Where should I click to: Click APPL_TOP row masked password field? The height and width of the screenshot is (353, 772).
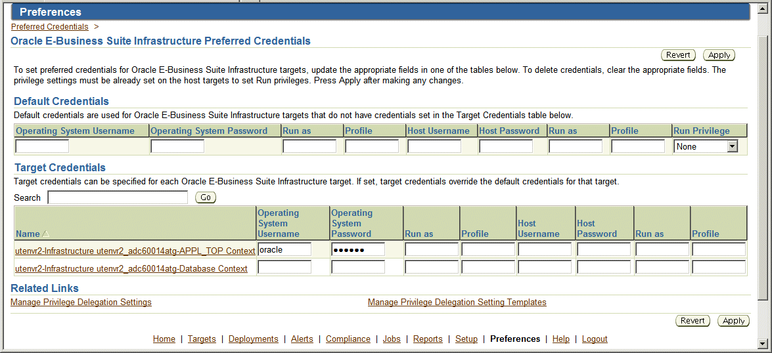coord(359,249)
